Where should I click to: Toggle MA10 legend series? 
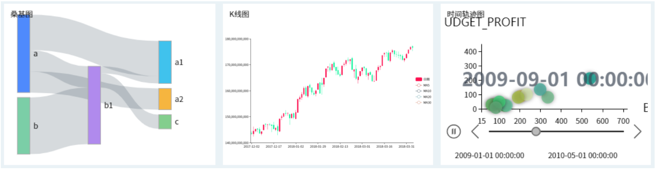(x=423, y=91)
